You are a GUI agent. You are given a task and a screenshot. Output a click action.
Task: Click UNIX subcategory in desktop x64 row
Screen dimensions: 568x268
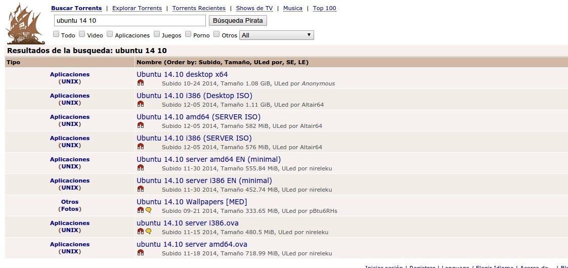coord(70,81)
